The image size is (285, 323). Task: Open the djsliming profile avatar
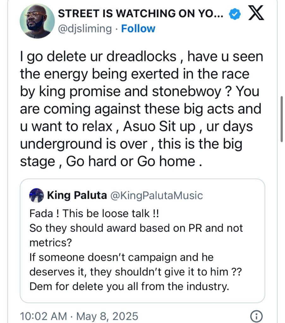point(35,21)
